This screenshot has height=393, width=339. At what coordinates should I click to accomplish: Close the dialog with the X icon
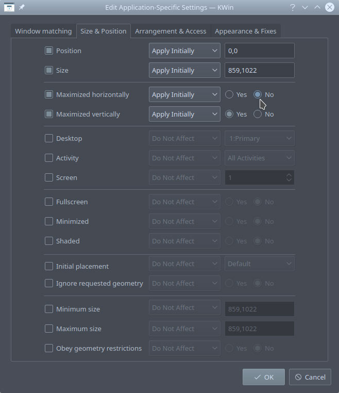coord(330,8)
